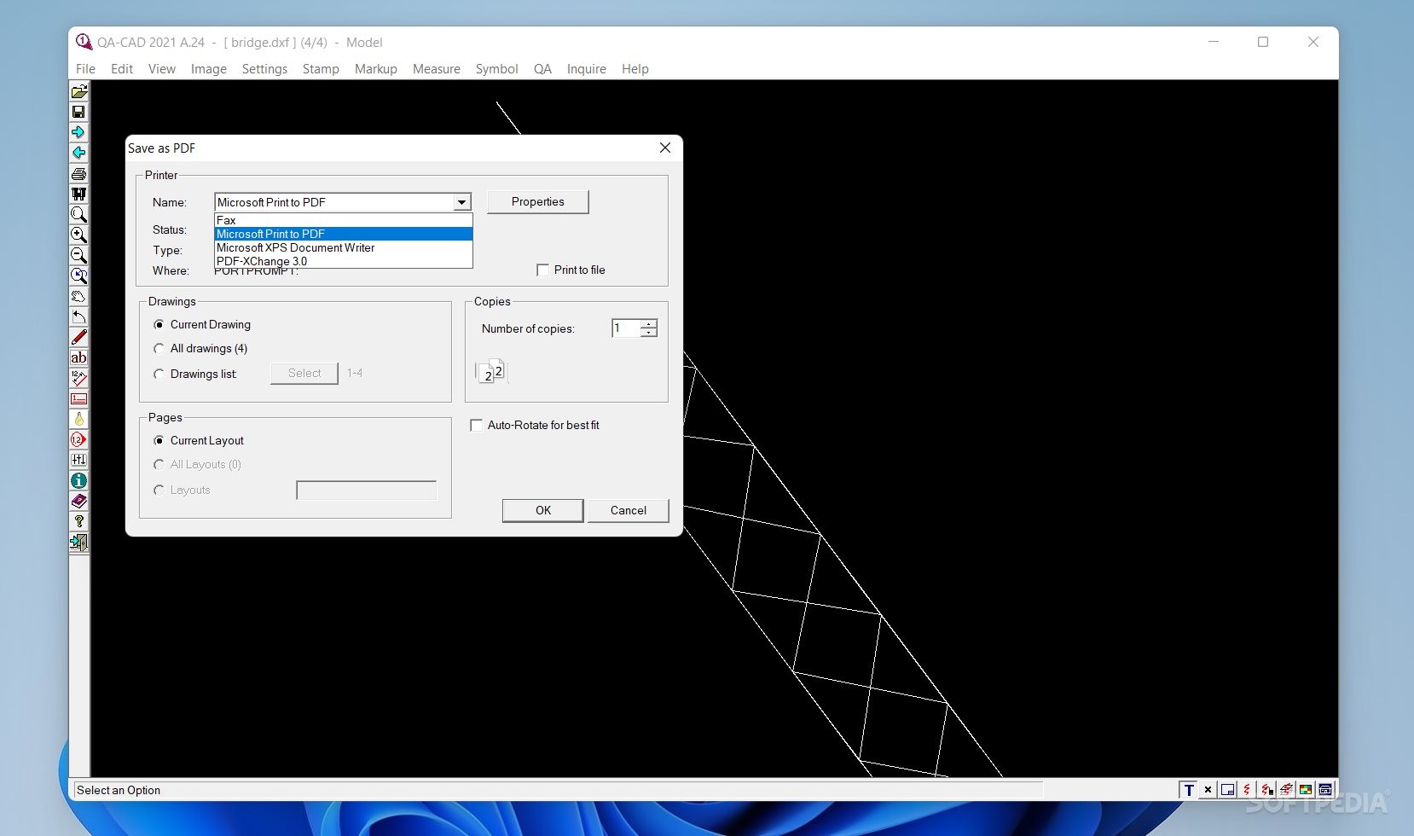
Task: Decrease number of copies with down stepper arrow
Action: point(649,333)
